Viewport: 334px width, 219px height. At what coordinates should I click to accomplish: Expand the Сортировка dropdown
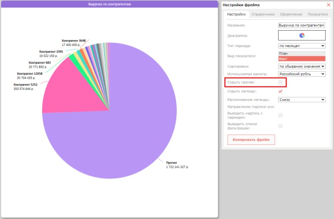point(302,66)
